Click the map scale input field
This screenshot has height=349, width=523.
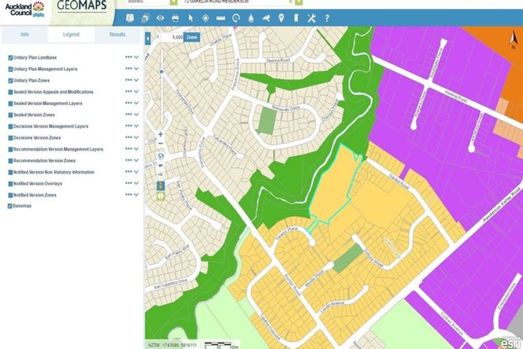click(x=172, y=37)
